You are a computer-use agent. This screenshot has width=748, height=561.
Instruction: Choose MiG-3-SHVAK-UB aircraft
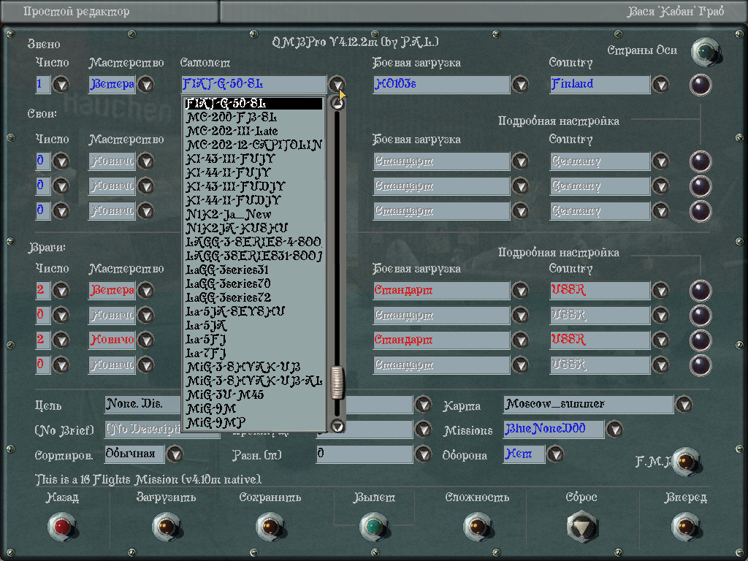[x=253, y=367]
